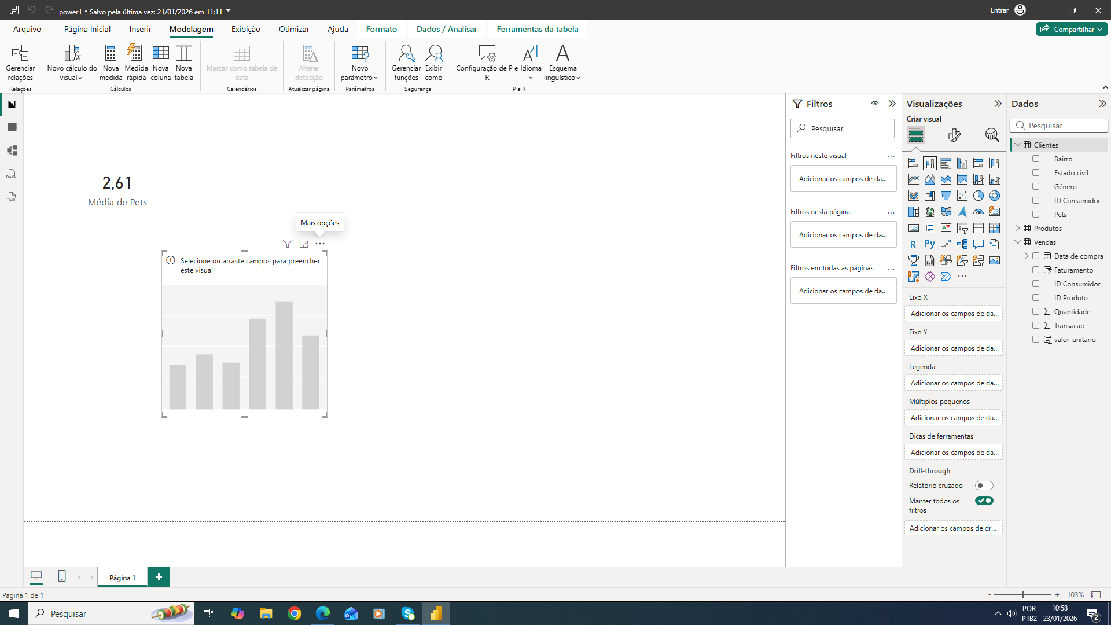This screenshot has width=1111, height=625.
Task: Check the Bairro field checkbox
Action: [1036, 159]
